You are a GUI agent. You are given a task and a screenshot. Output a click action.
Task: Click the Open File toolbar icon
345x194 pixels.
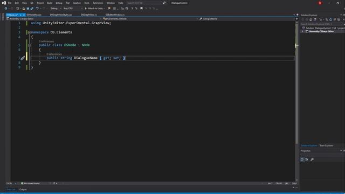pos(24,9)
